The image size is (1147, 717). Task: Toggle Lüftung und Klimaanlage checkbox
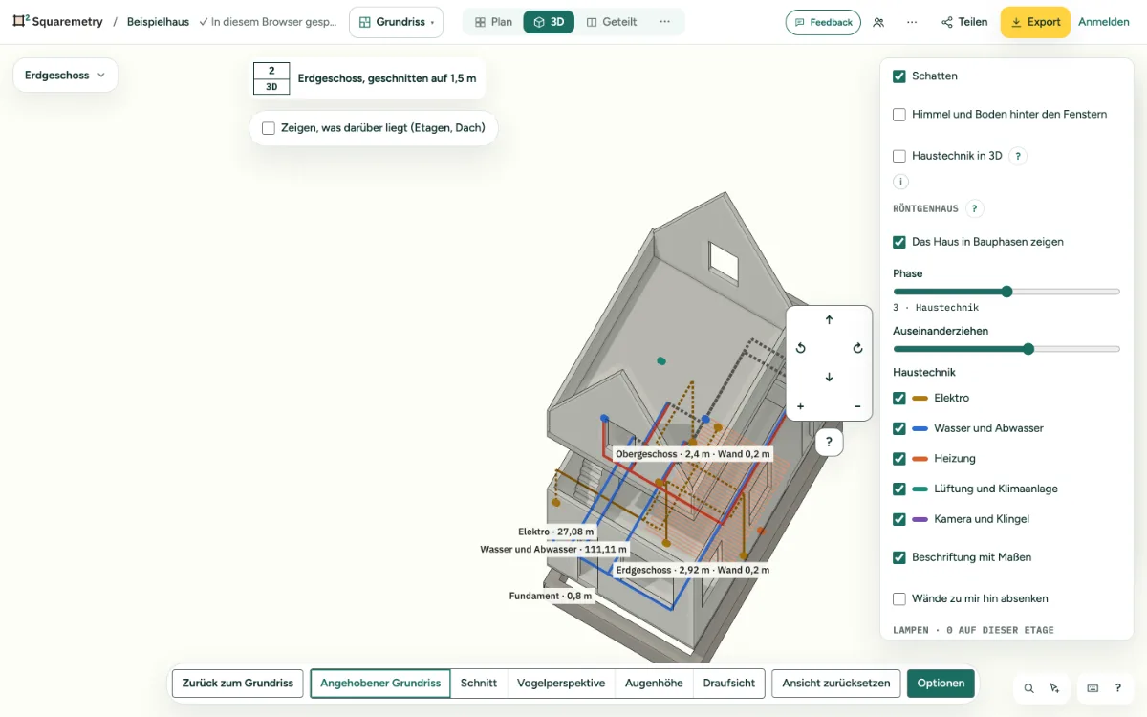tap(899, 489)
